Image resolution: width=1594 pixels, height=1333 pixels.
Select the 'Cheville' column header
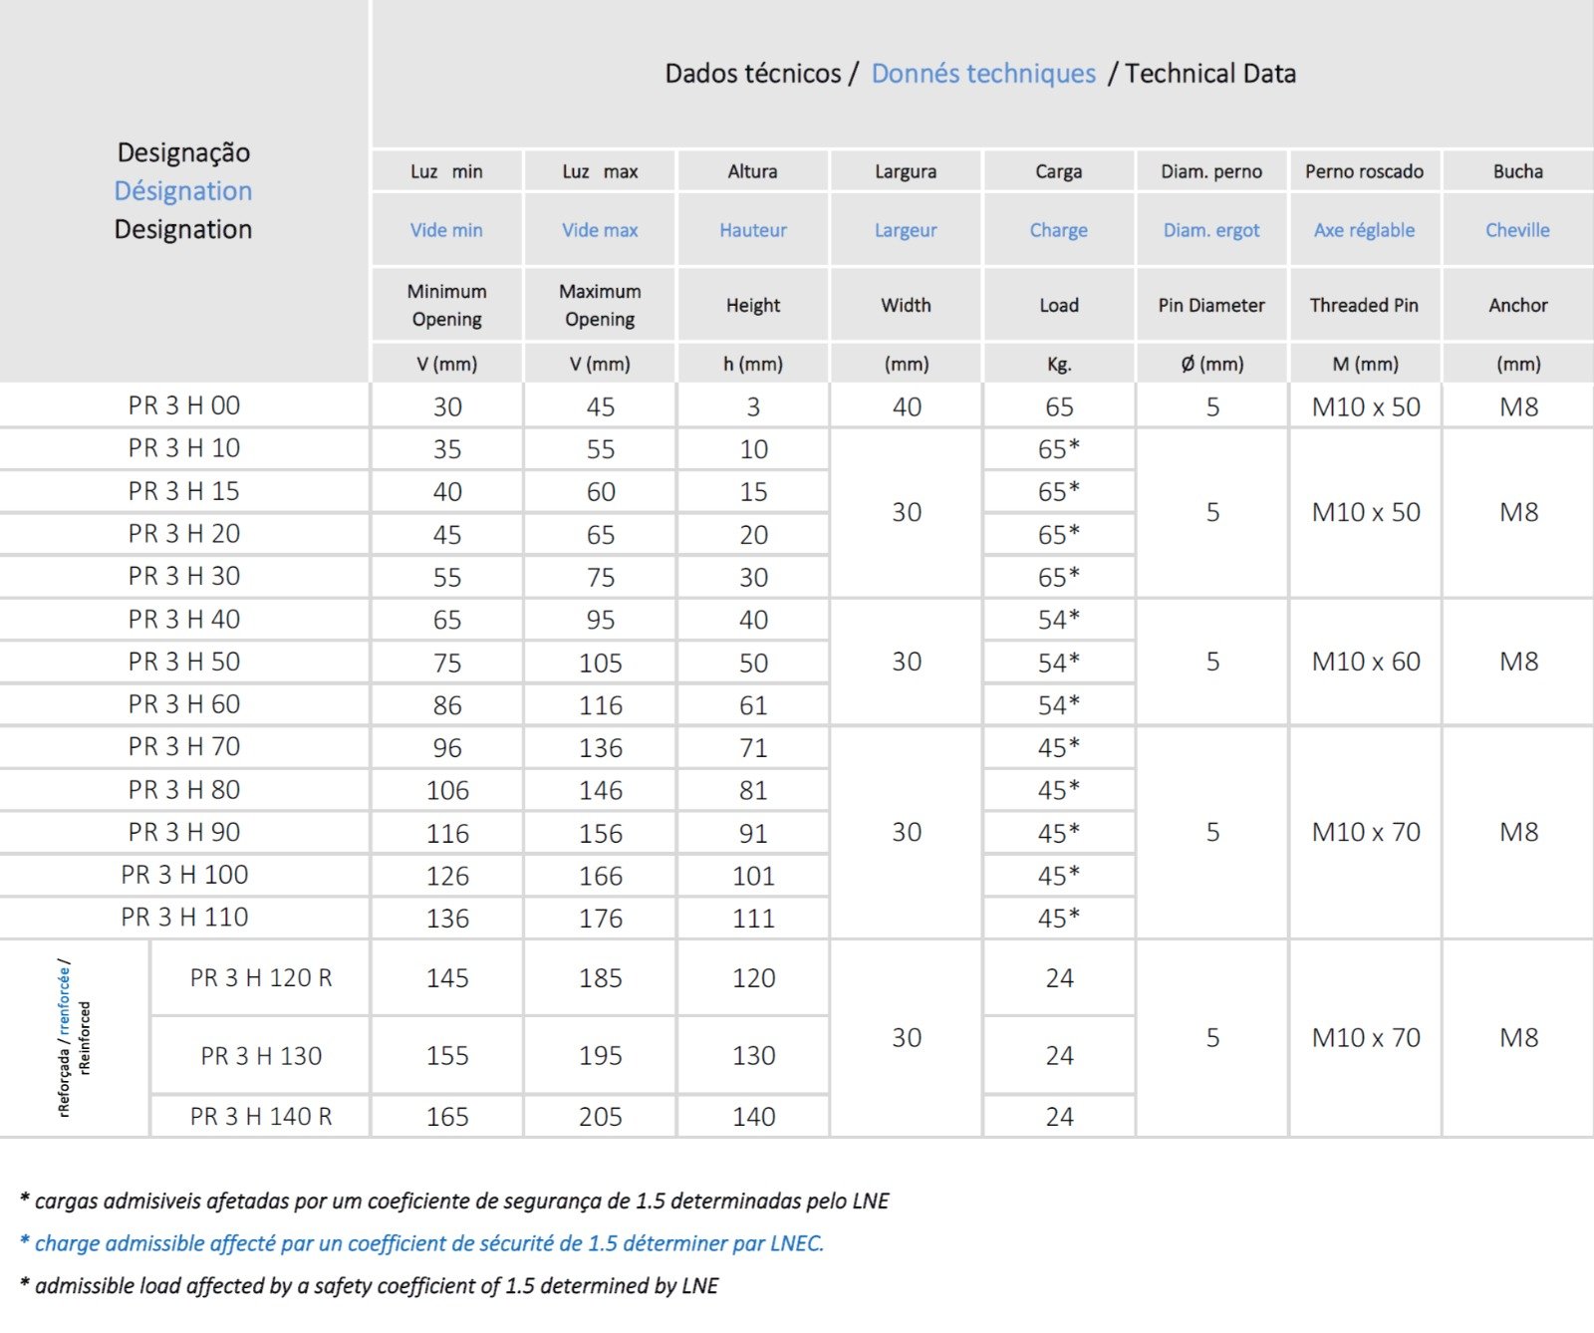(1517, 230)
